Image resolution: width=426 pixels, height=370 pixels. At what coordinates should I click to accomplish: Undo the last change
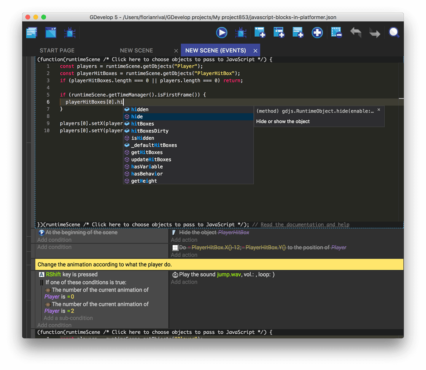tap(356, 33)
